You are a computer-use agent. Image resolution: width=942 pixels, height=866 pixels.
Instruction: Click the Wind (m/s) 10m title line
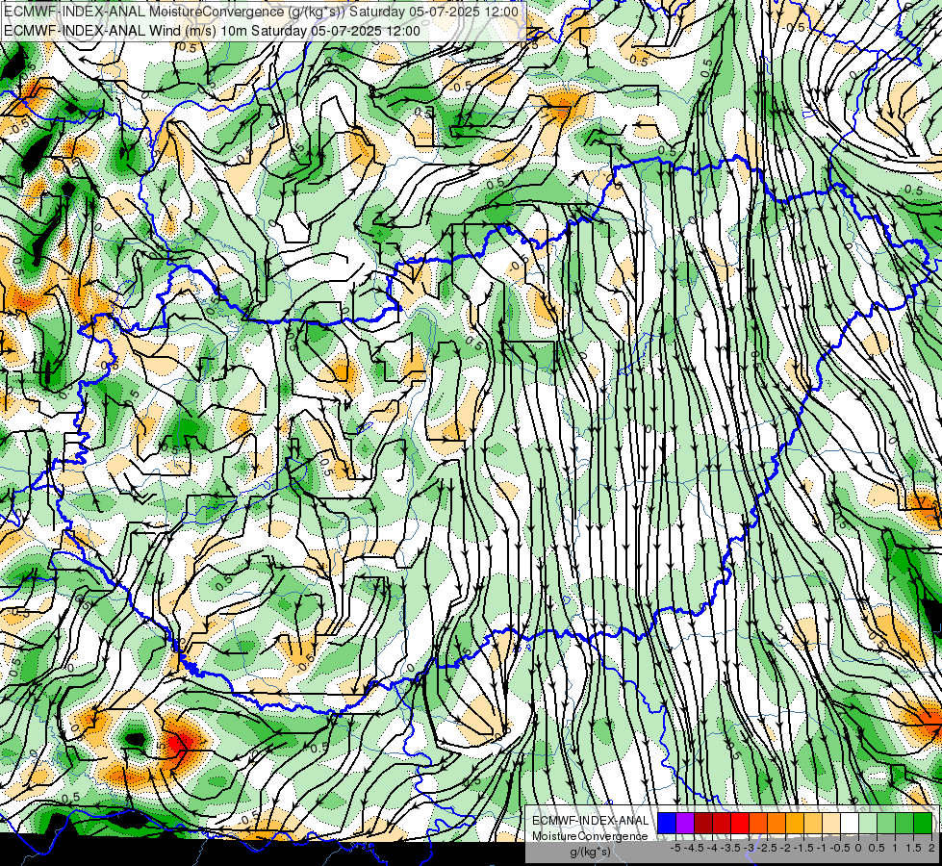coord(212,31)
